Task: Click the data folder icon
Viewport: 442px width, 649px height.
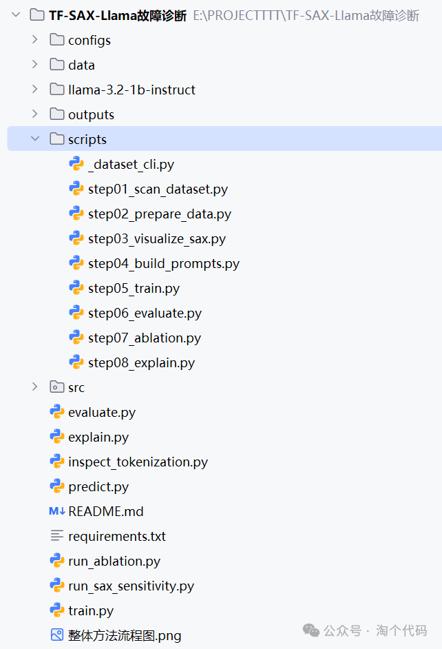Action: tap(57, 65)
